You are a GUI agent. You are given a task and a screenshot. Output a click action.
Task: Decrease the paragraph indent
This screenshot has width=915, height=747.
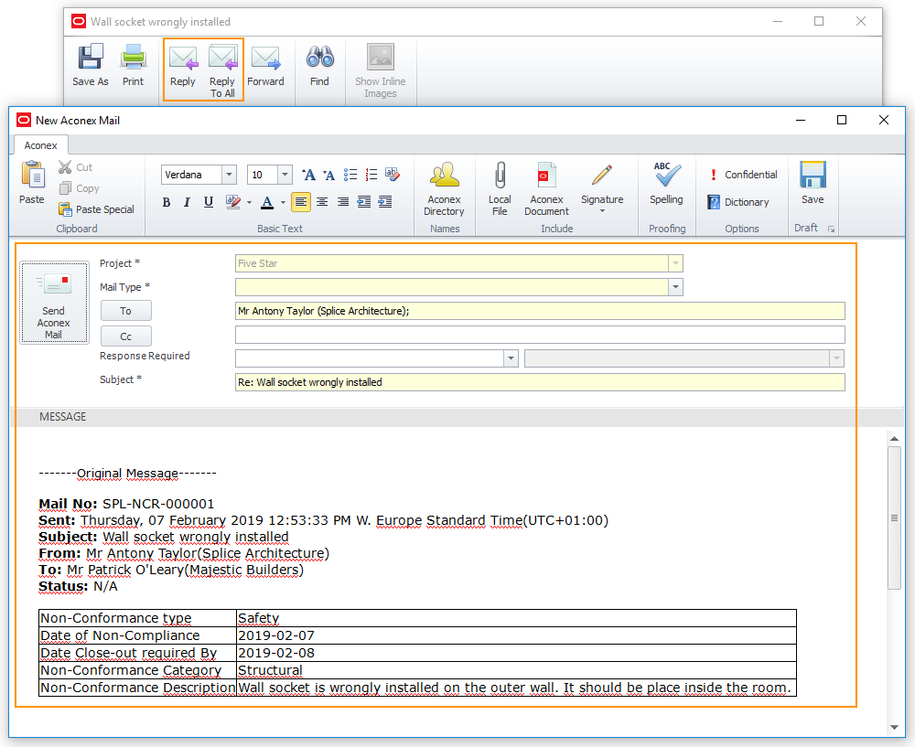point(364,202)
